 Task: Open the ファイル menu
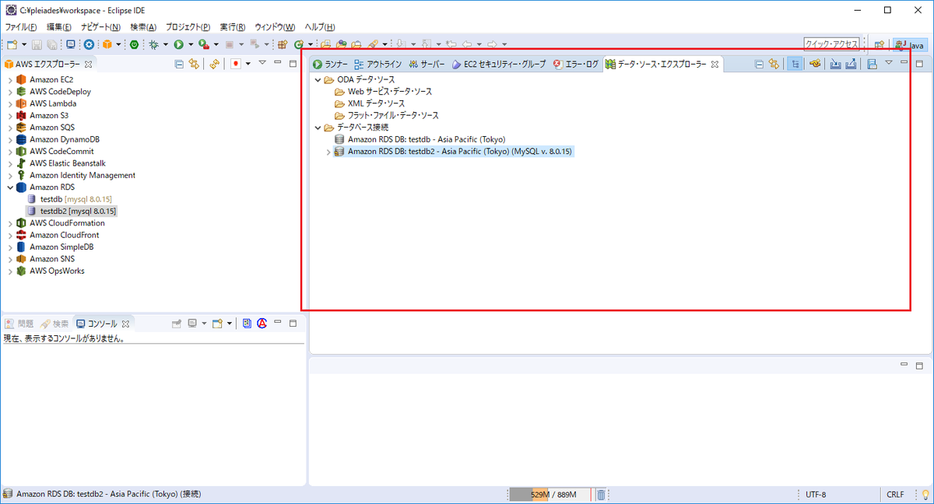pos(21,27)
